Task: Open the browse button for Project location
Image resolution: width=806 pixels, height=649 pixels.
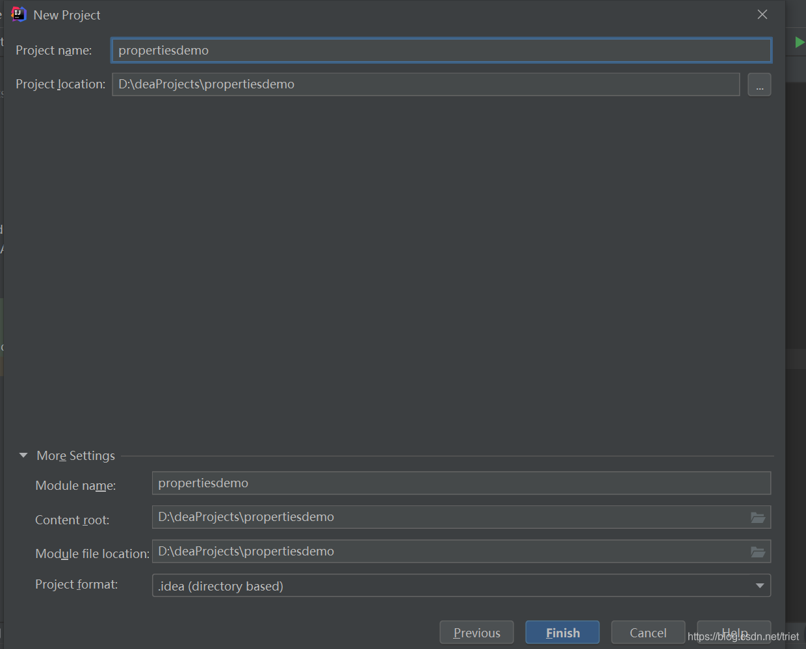Action: pyautogui.click(x=759, y=84)
